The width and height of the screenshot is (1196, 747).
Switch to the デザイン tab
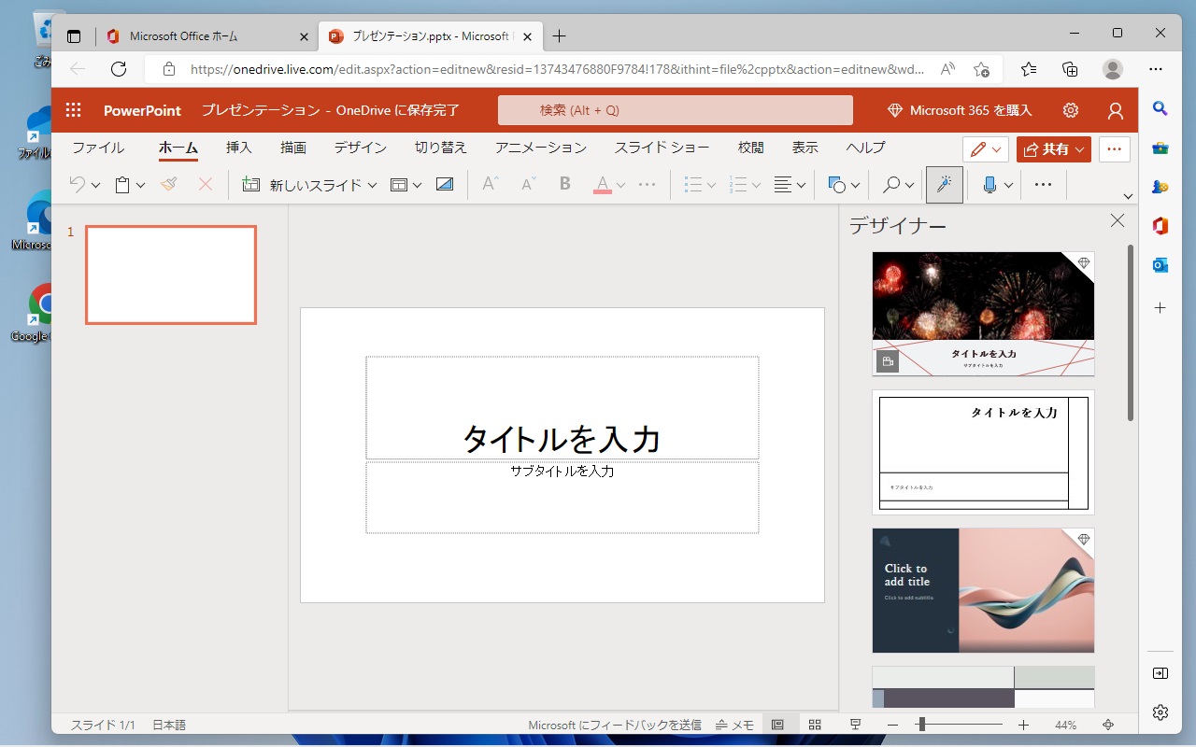[x=361, y=148]
